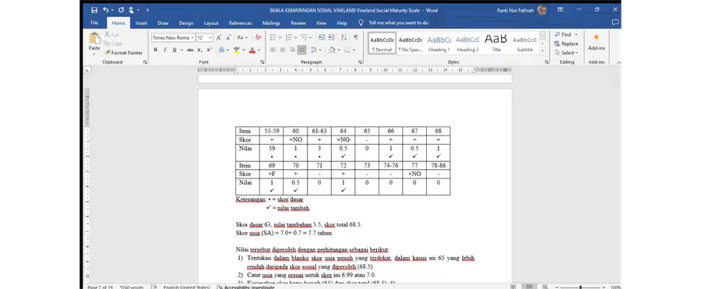Image resolution: width=701 pixels, height=289 pixels.
Task: Undo the last action
Action: [105, 10]
